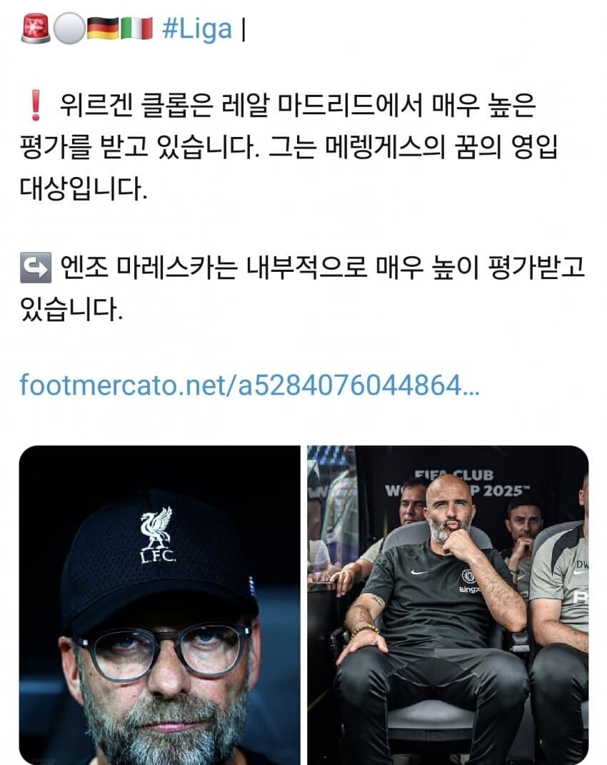Open the right photo of the bench

click(x=448, y=605)
